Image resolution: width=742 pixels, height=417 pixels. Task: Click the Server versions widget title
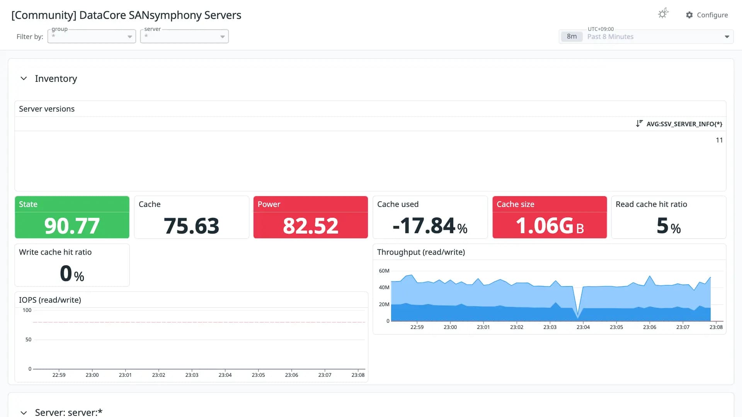[47, 109]
